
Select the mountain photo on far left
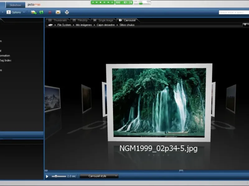point(52,98)
